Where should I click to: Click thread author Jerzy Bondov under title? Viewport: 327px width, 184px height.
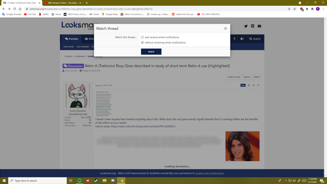[x=71, y=71]
